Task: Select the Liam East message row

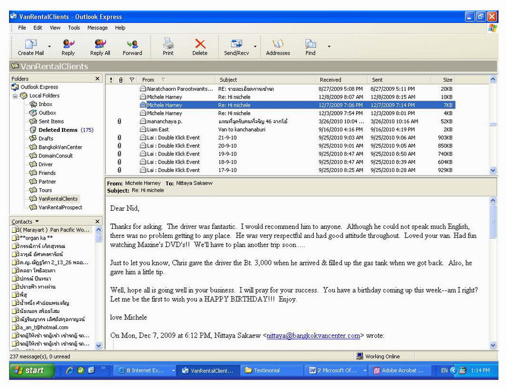Action: (x=281, y=130)
